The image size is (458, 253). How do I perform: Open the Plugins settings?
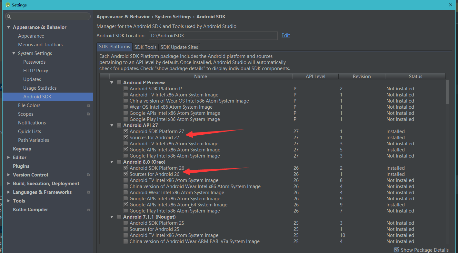click(21, 166)
